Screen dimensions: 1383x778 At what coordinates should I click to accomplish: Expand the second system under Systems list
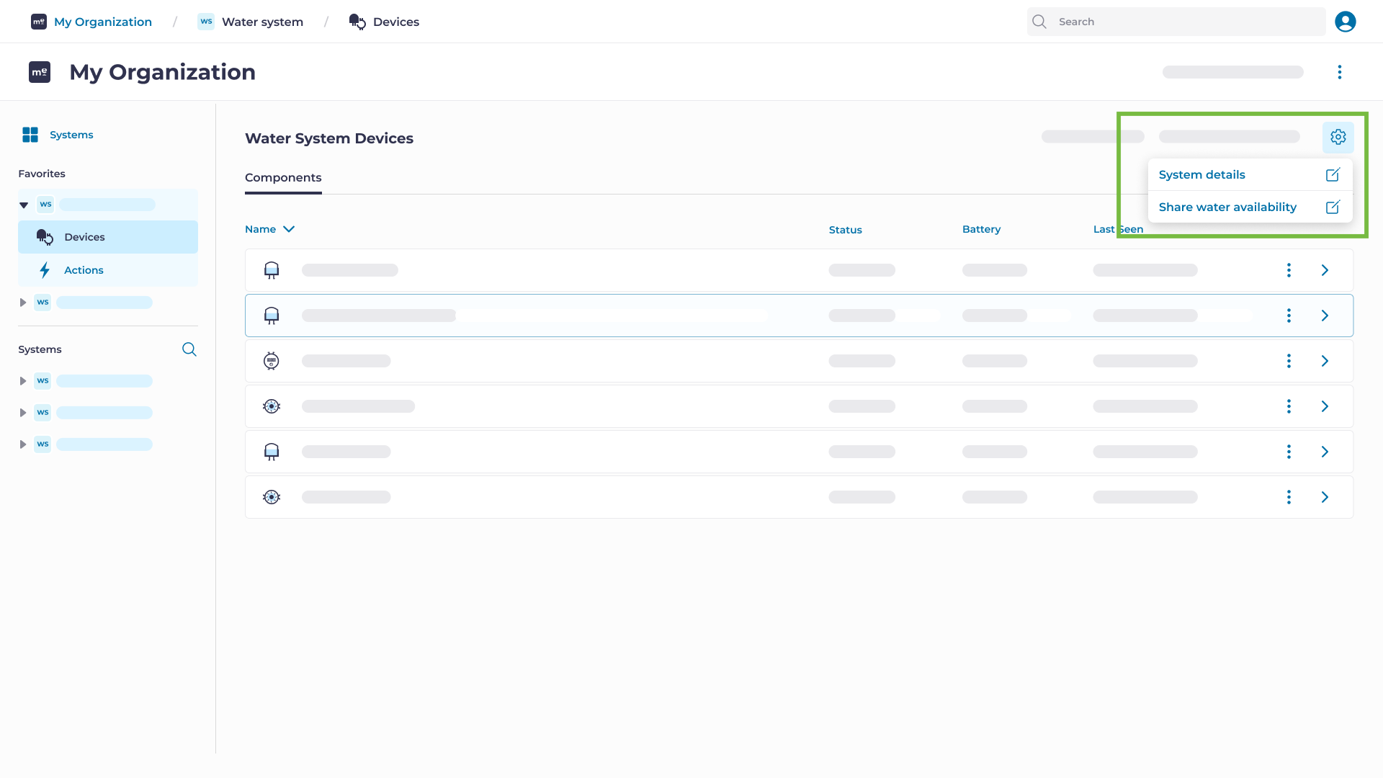(23, 413)
